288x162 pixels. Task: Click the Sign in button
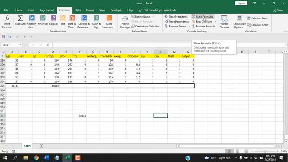pyautogui.click(x=241, y=3)
